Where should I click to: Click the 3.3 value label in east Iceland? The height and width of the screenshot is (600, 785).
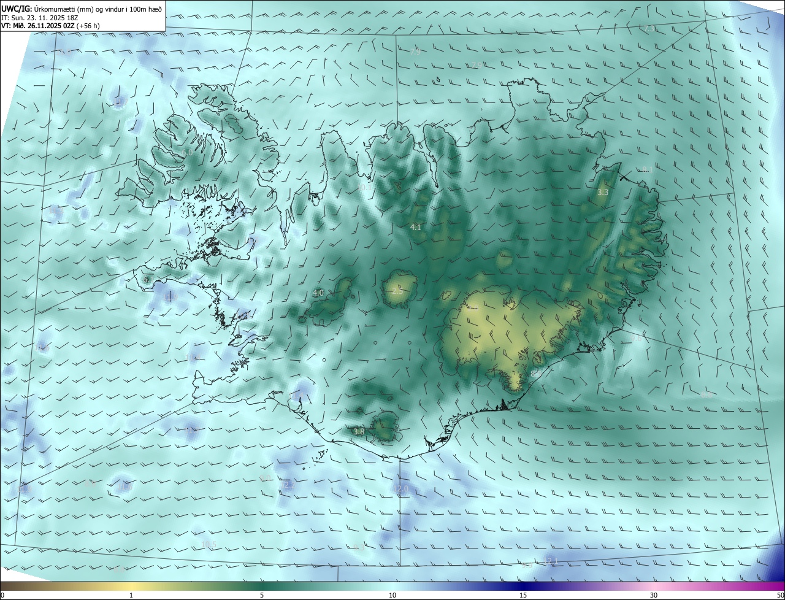point(603,193)
